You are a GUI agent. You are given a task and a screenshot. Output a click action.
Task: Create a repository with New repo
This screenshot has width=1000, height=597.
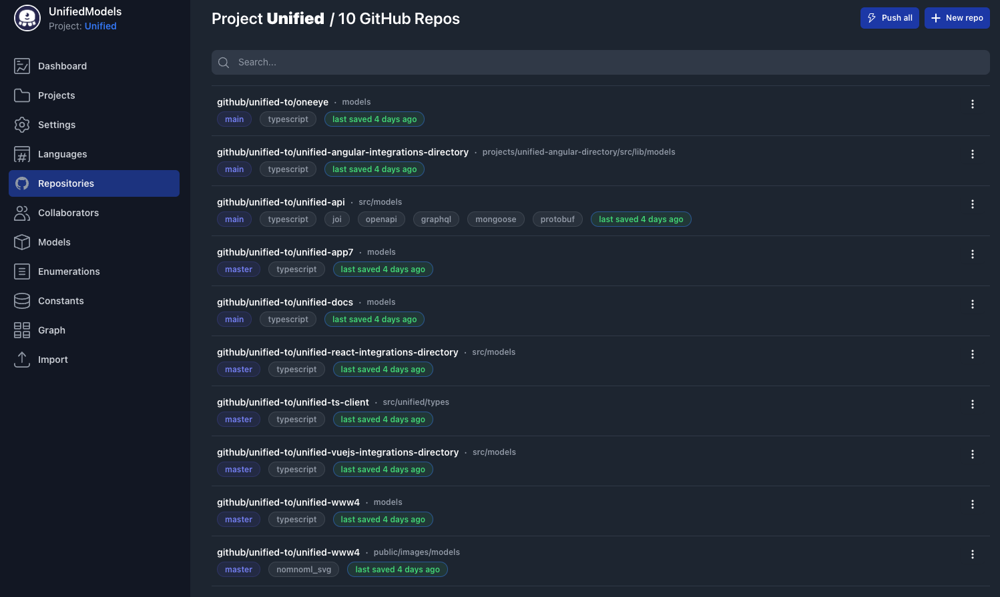[x=957, y=18]
